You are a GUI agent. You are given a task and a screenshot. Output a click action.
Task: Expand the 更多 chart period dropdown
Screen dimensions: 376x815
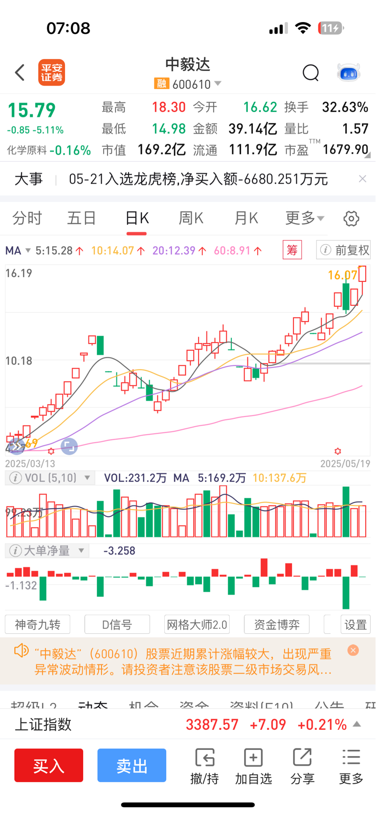point(305,218)
